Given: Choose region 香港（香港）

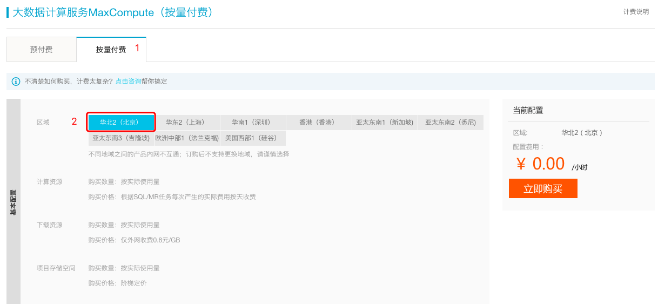Looking at the screenshot, I should pos(319,123).
